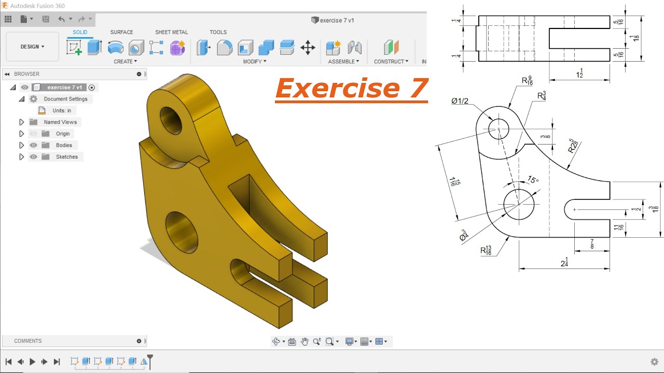
Task: Expand the Named Views folder
Action: click(22, 122)
